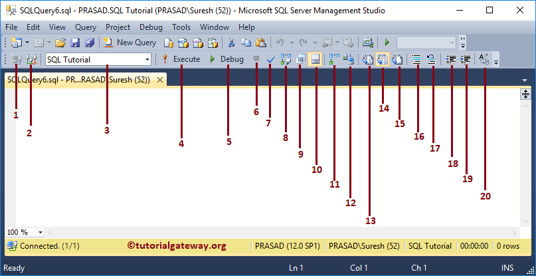Parse the query with the blue checkmark
This screenshot has width=536, height=276.
[271, 60]
